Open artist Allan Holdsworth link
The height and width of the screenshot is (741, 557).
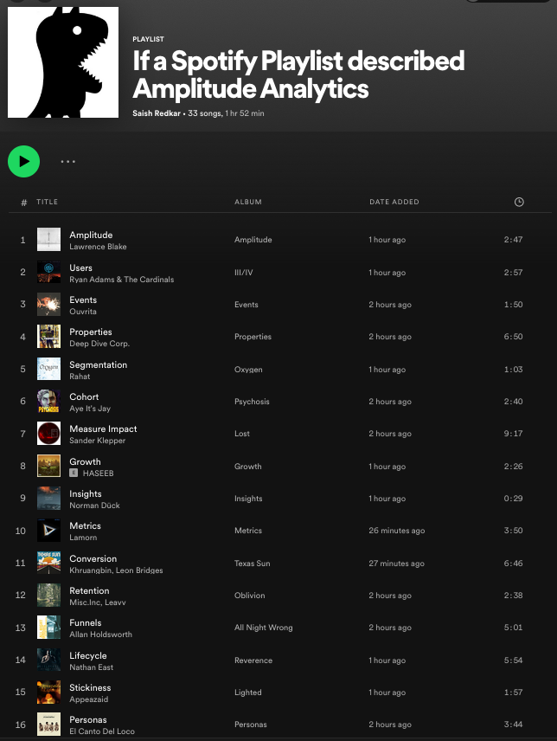coord(100,635)
